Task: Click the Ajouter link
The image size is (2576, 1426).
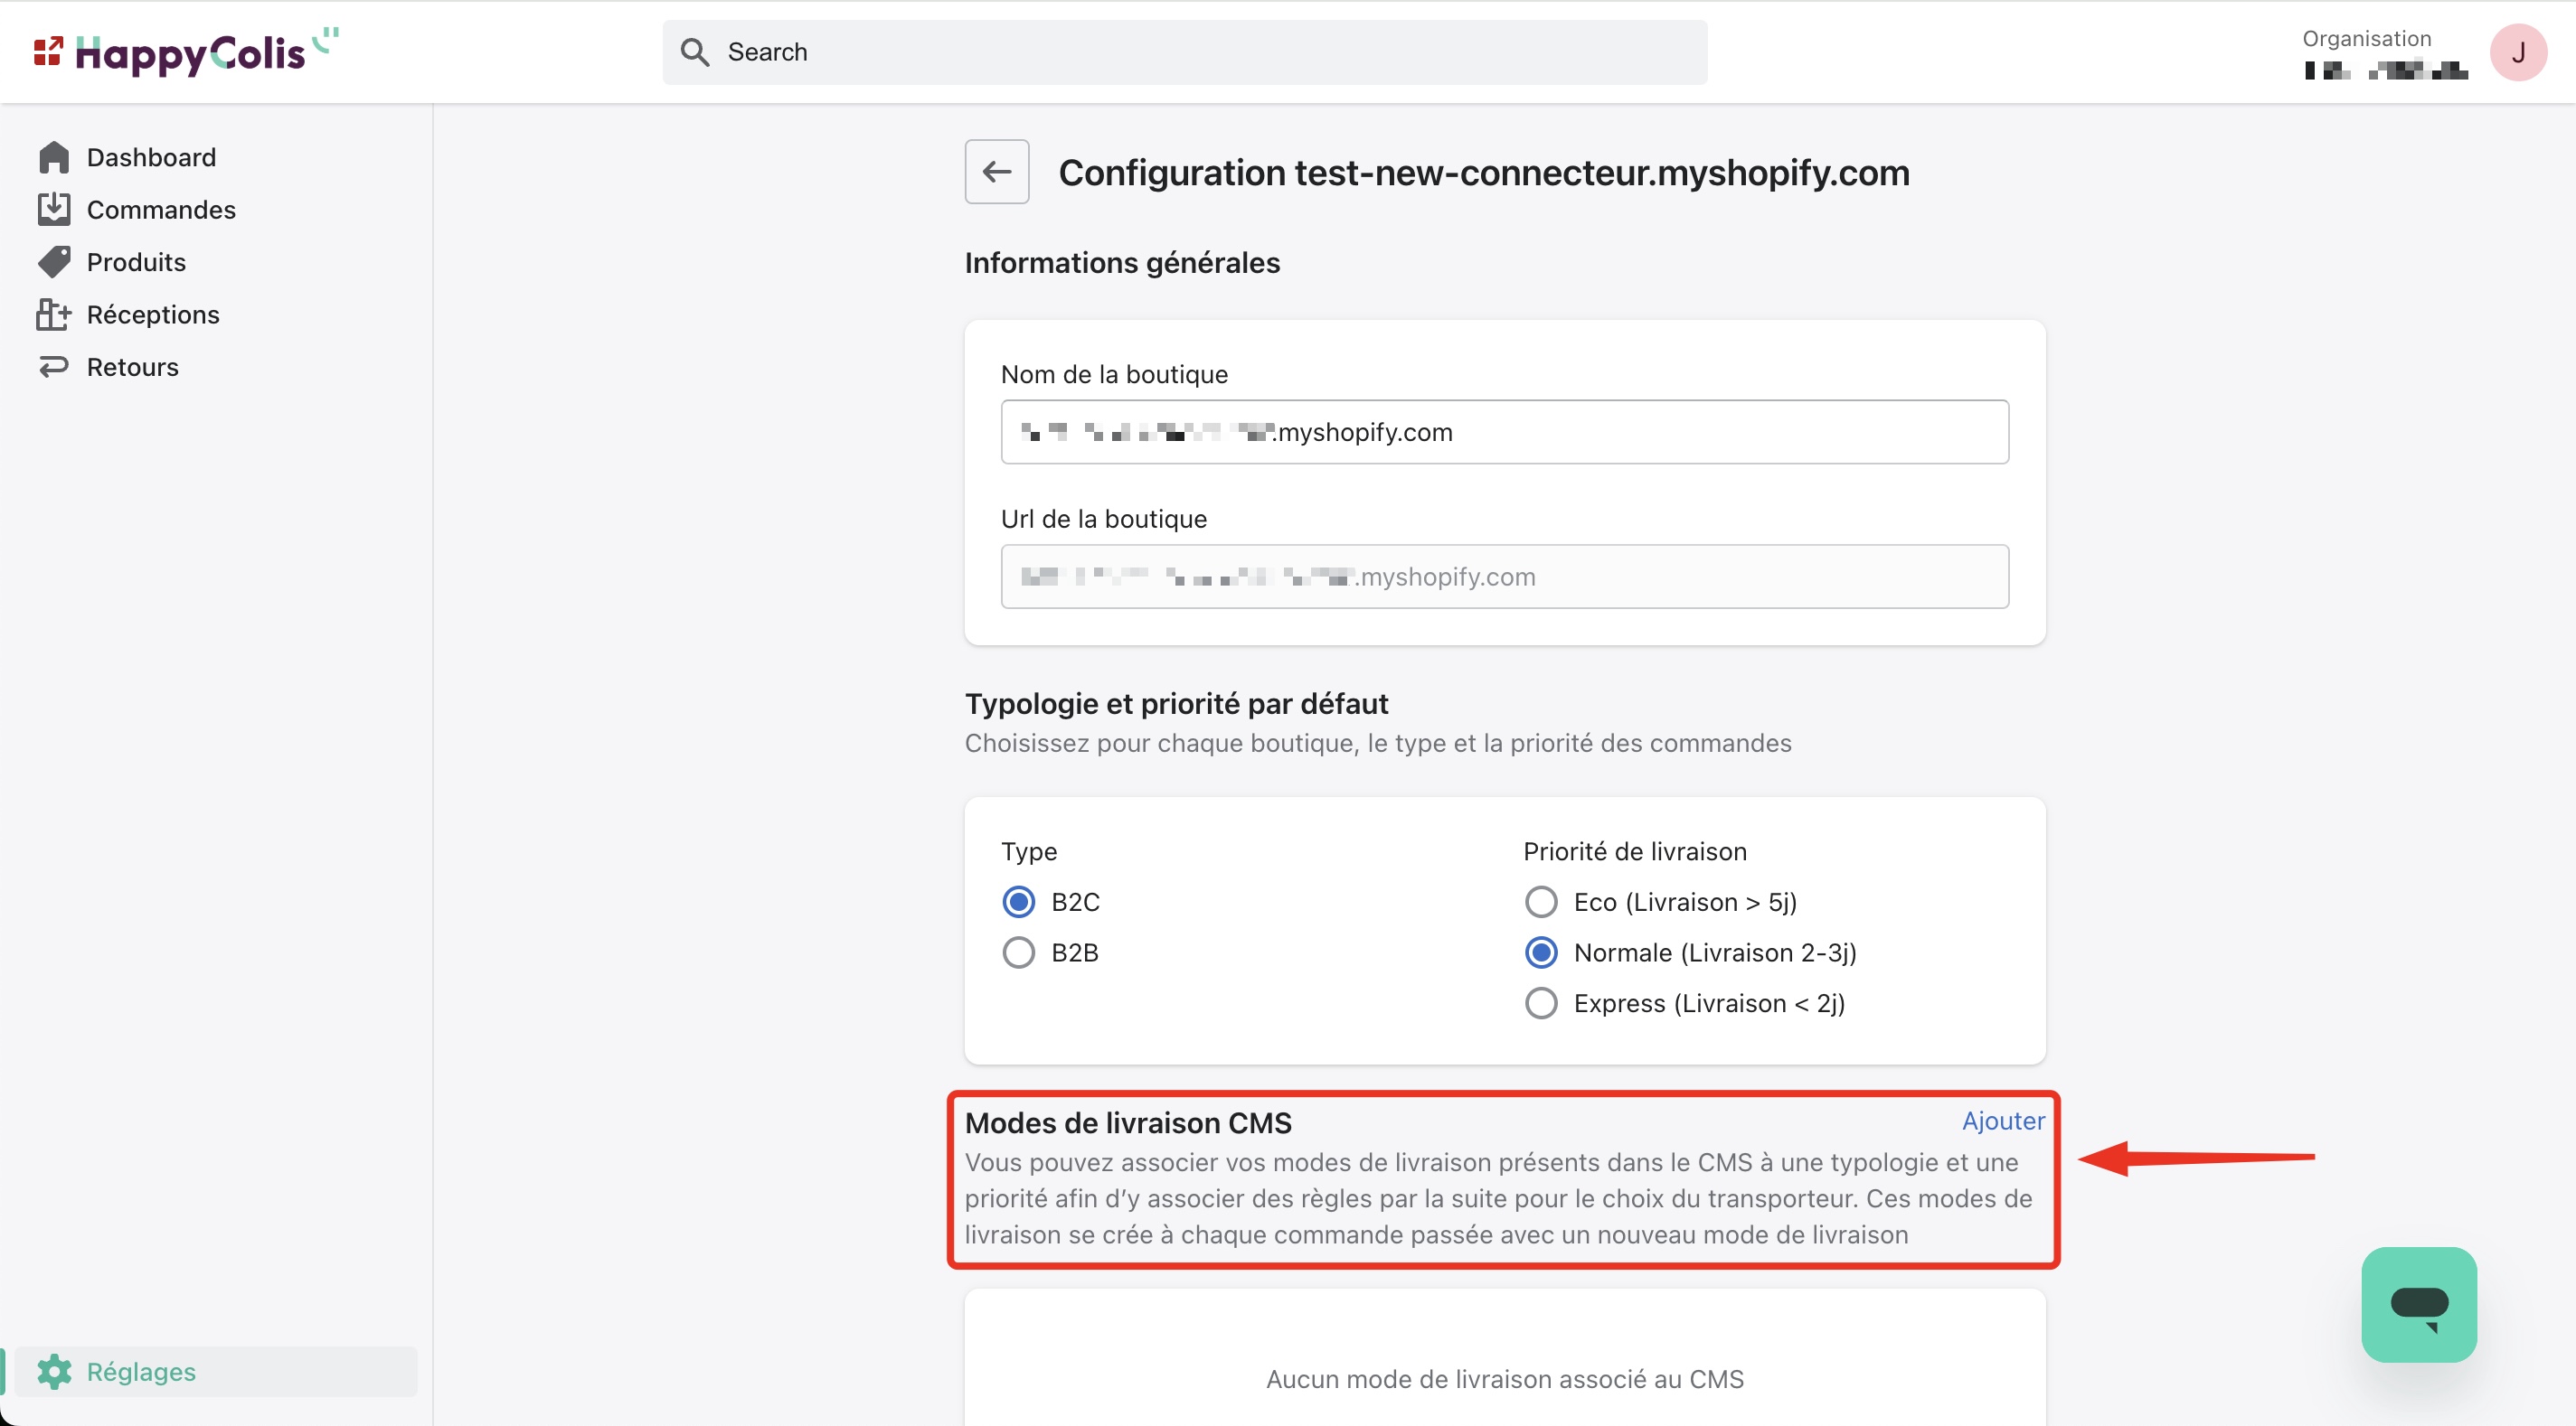Action: point(2003,1121)
